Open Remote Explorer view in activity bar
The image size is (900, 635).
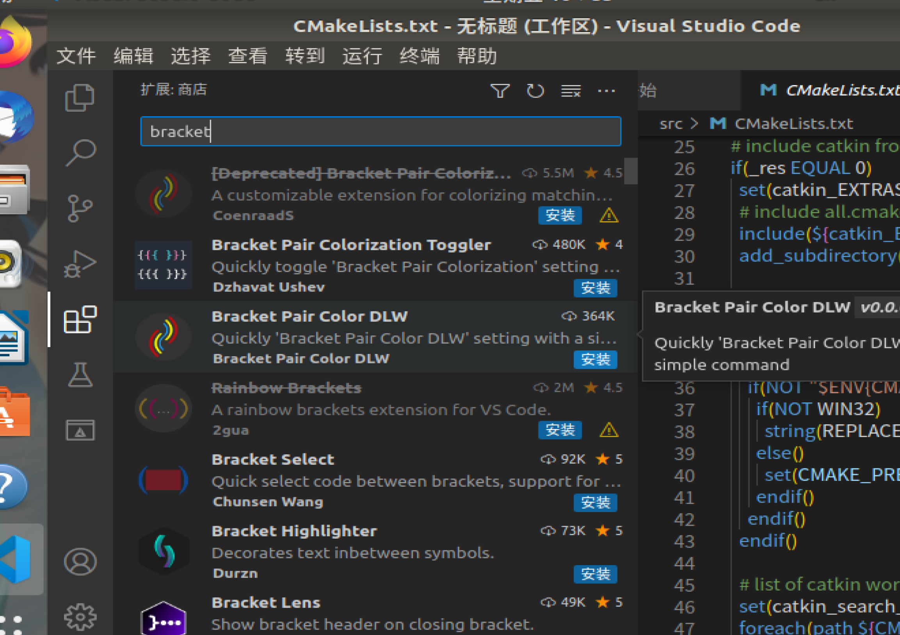[x=80, y=430]
